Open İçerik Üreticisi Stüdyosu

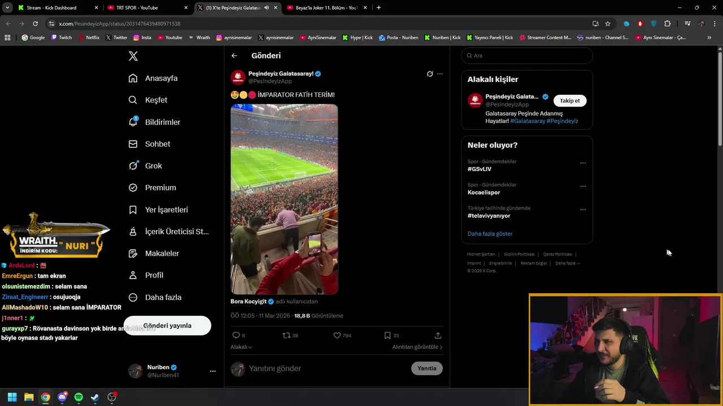point(168,232)
